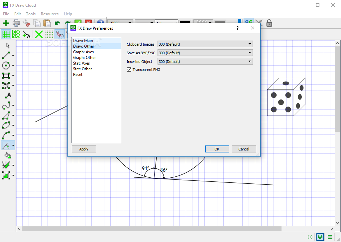
Task: Close the FX Draw Preferences dialog
Action: click(253, 28)
